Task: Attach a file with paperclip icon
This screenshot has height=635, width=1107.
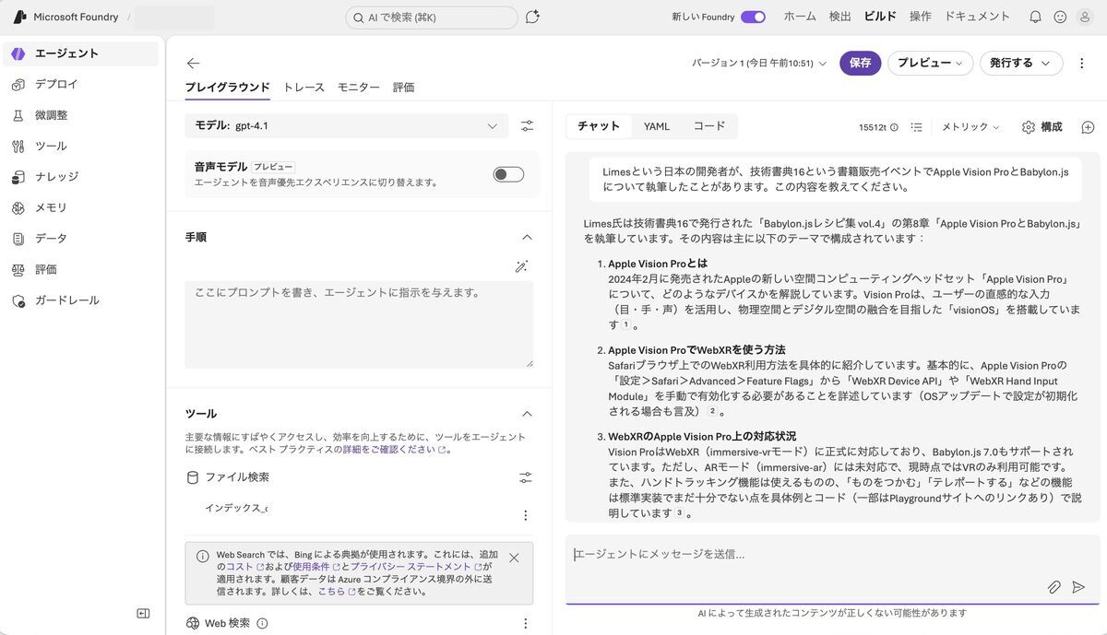Action: pyautogui.click(x=1053, y=586)
